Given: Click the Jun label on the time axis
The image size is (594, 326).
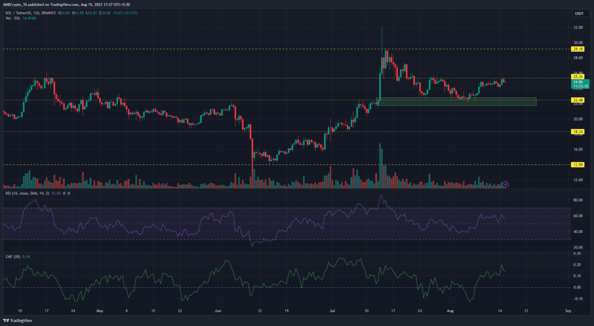Looking at the screenshot, I should [218, 310].
